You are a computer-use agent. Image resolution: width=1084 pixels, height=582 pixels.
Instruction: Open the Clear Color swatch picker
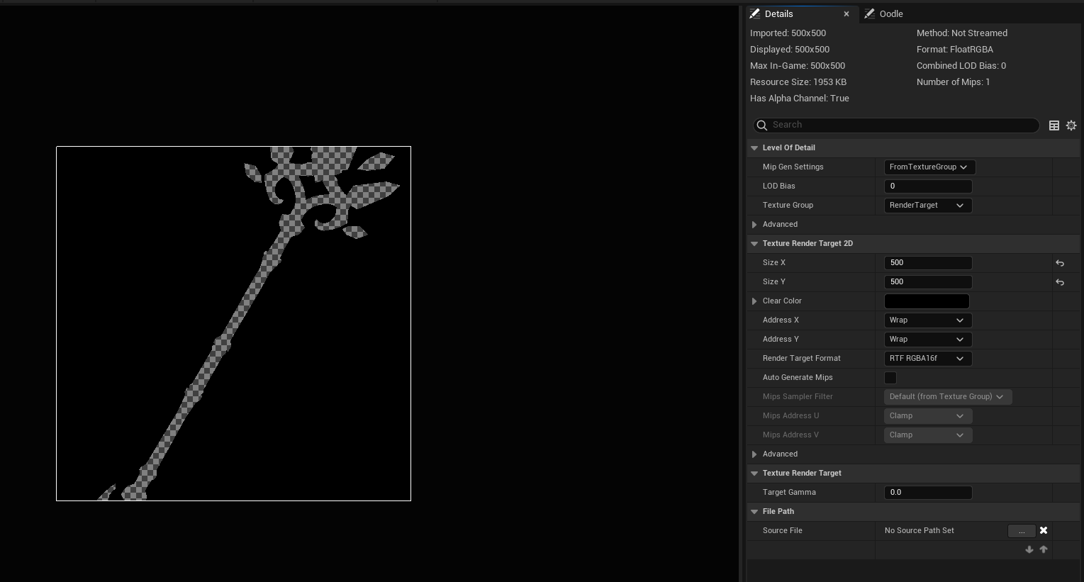coord(927,301)
